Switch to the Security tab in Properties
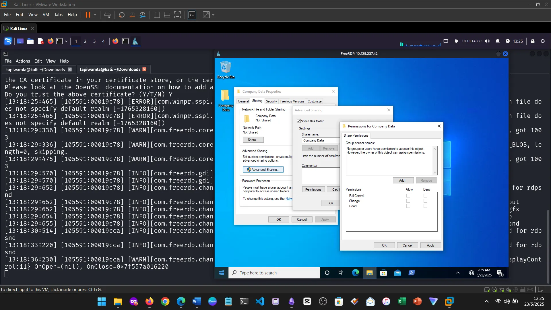 271,101
